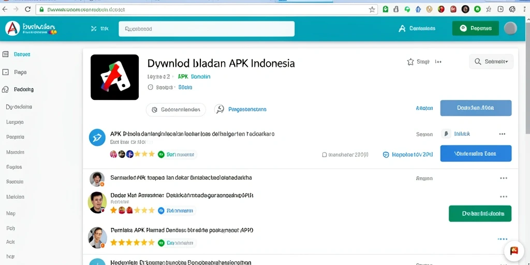Image resolution: width=530 pixels, height=265 pixels.
Task: Bookmark the page with the address bar star
Action: [372, 9]
